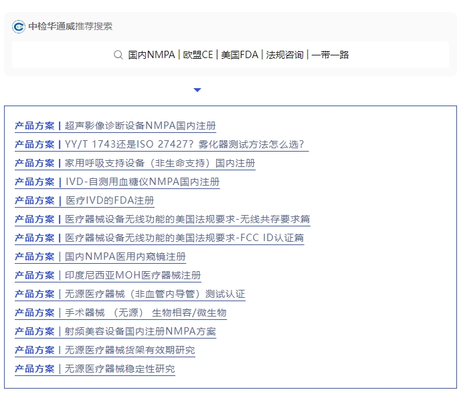Open 射频美容设备国内注册NMPA方案 link

click(140, 331)
